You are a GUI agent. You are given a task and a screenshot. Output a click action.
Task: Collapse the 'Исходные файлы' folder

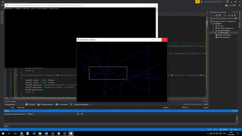pyautogui.click(x=213, y=31)
